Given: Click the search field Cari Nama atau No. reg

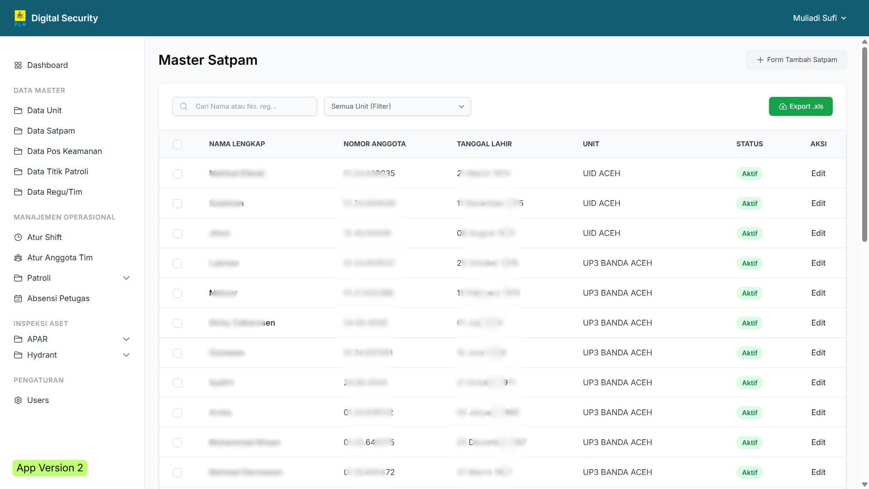Looking at the screenshot, I should click(x=245, y=106).
